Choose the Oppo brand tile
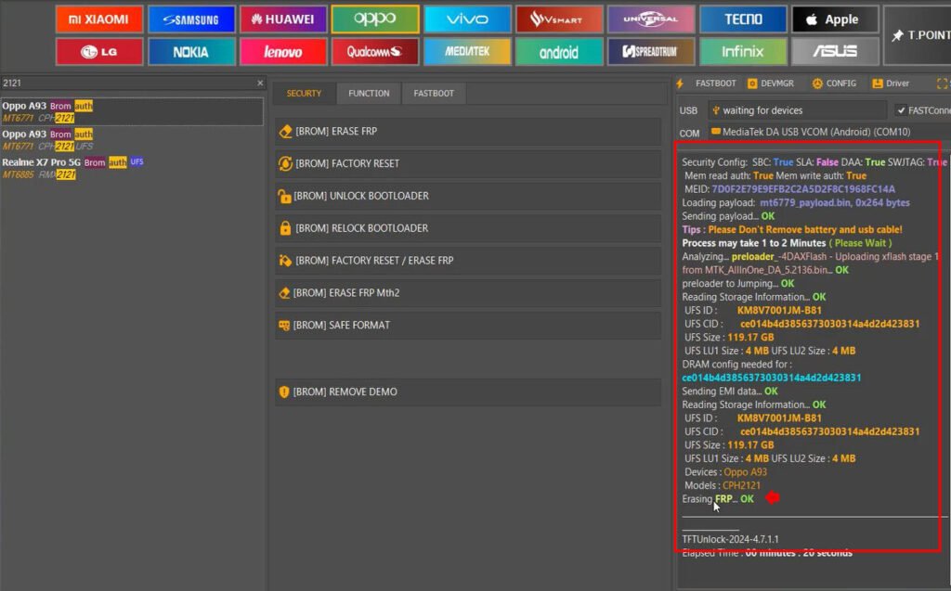The height and width of the screenshot is (591, 951). [375, 19]
